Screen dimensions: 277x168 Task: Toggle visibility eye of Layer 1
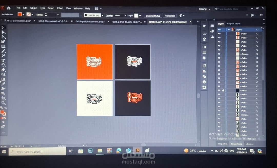219,29
